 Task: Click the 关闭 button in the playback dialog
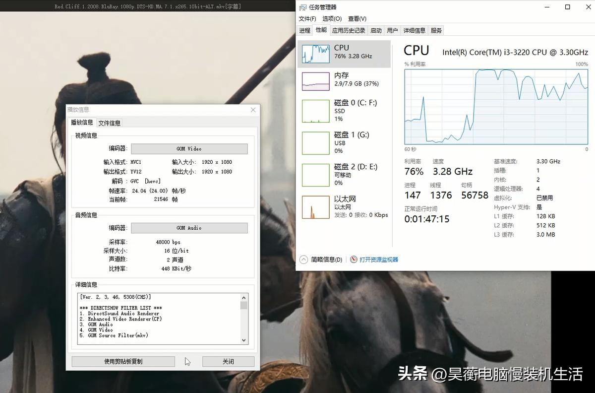(228, 361)
